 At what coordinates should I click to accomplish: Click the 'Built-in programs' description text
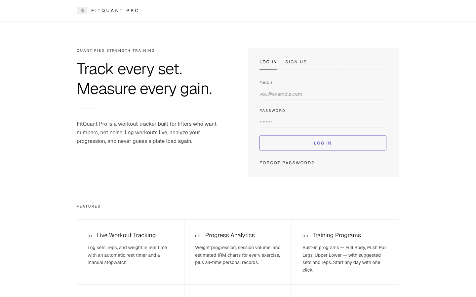(344, 259)
